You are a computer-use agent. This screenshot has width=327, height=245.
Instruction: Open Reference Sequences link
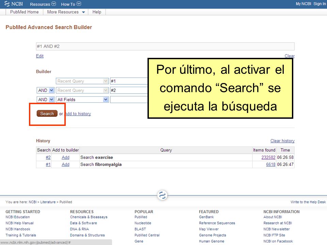click(217, 223)
